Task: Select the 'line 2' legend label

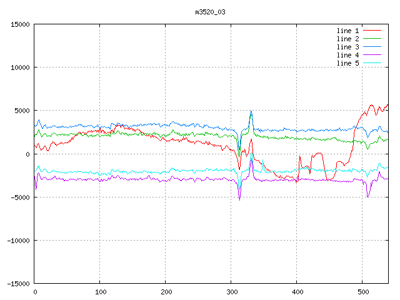Action: tap(347, 39)
